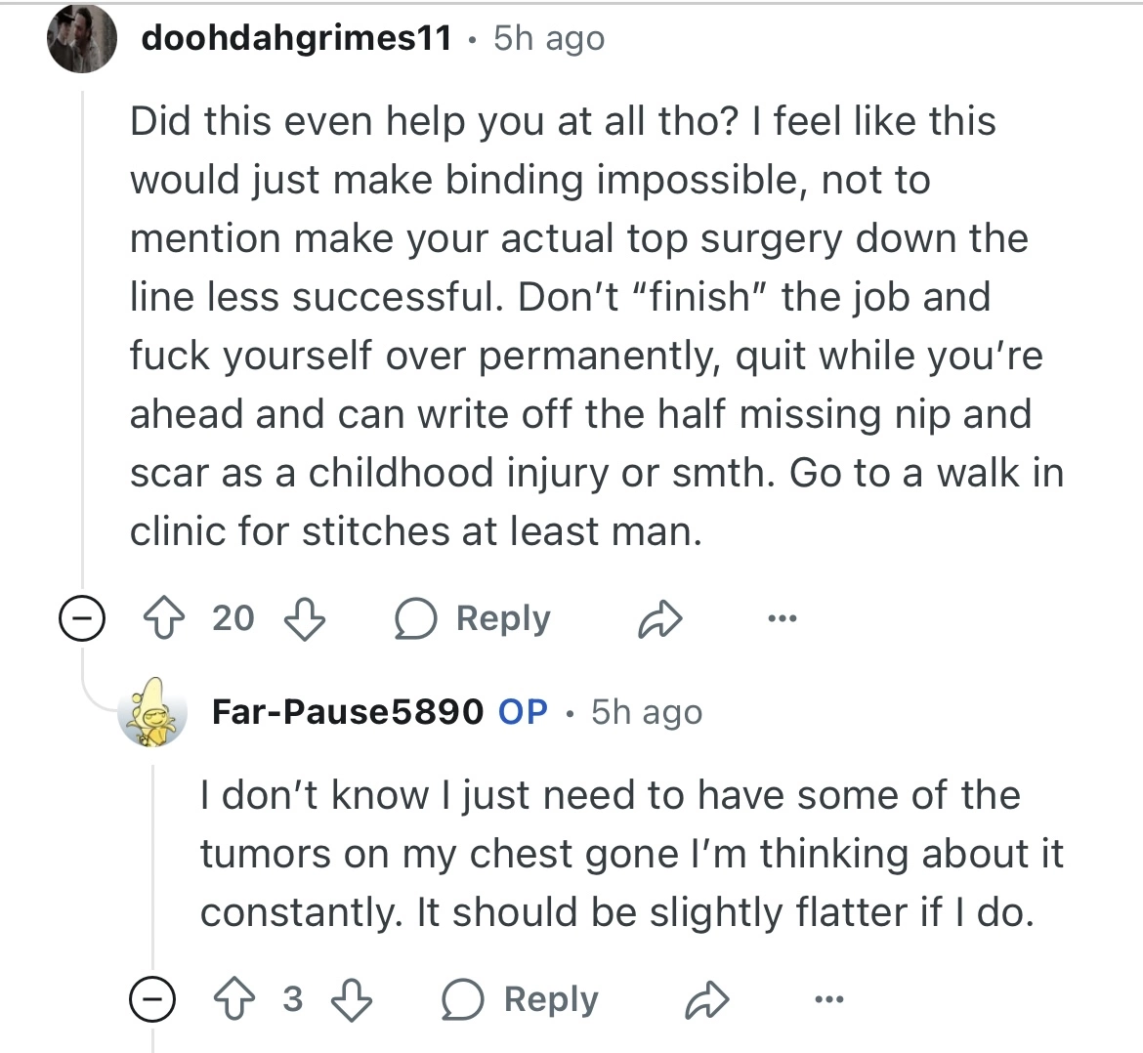Open more options on Far-Pause5890's reply
The width and height of the screenshot is (1143, 1053).
coord(829,999)
